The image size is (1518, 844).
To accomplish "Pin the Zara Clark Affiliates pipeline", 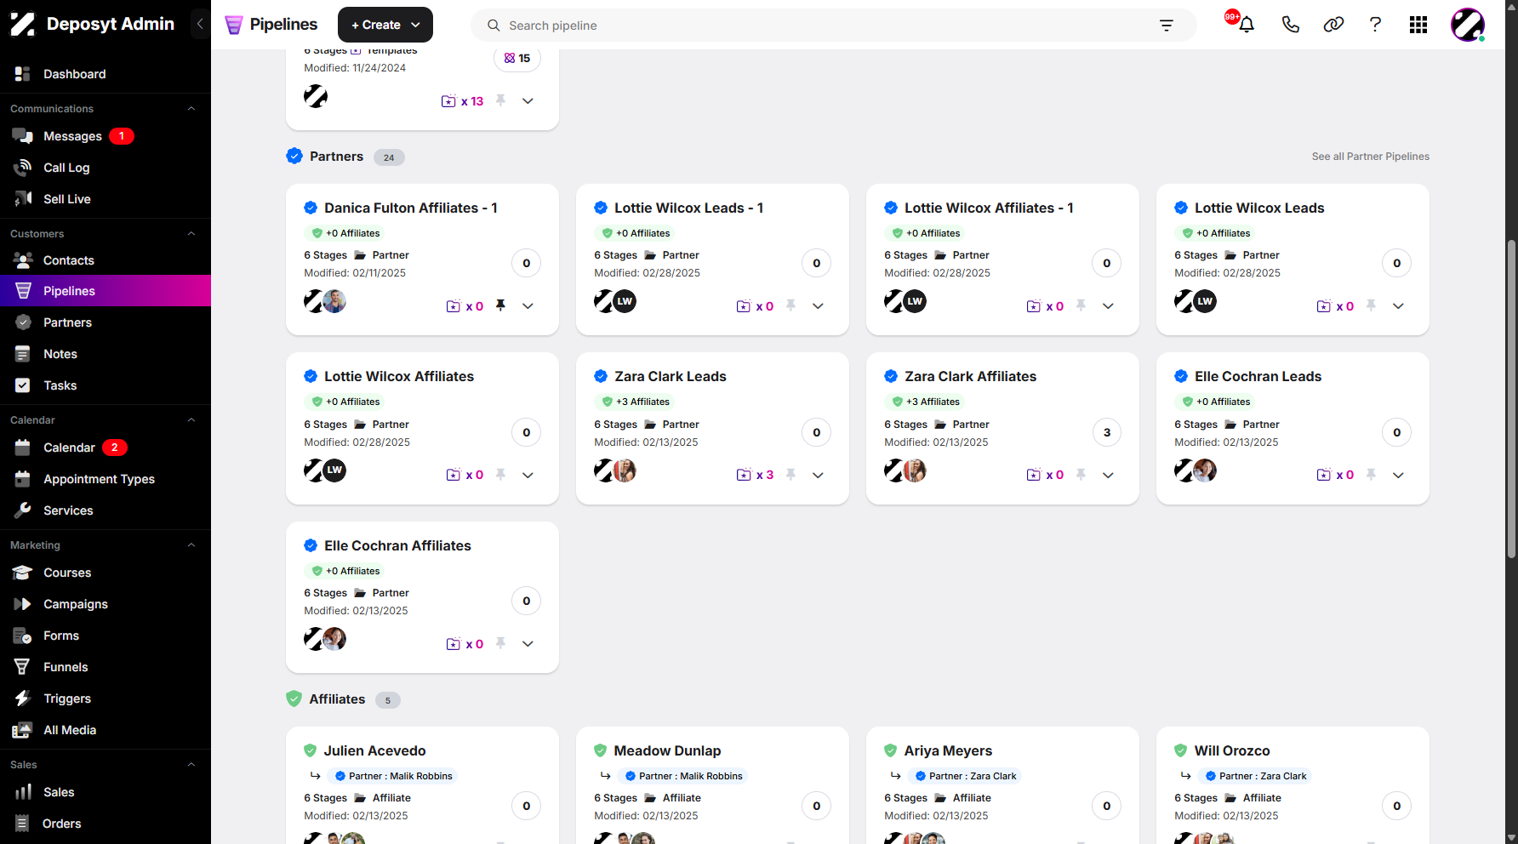I will (x=1081, y=475).
